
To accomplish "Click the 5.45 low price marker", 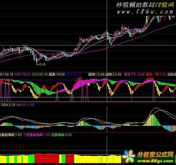I will click(41, 64).
